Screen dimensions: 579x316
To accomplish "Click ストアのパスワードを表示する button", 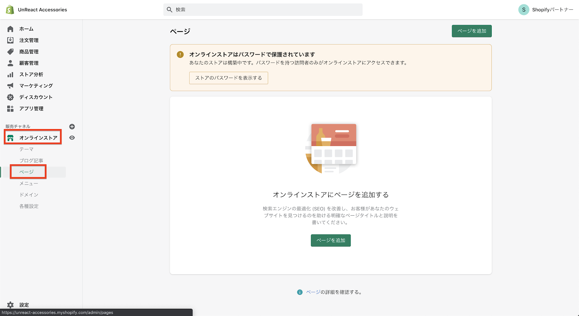I will pyautogui.click(x=228, y=78).
